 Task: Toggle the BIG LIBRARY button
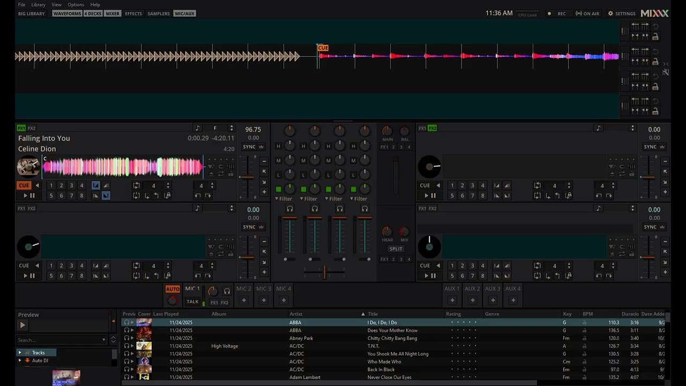coord(32,13)
